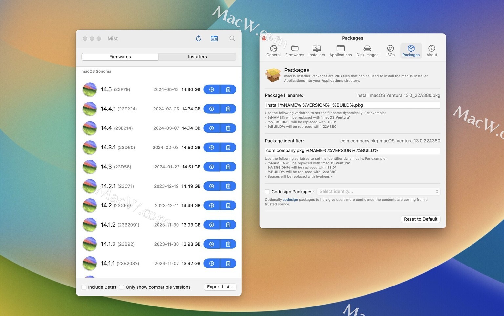504x316 pixels.
Task: Click Reset to Default button
Action: click(x=421, y=219)
